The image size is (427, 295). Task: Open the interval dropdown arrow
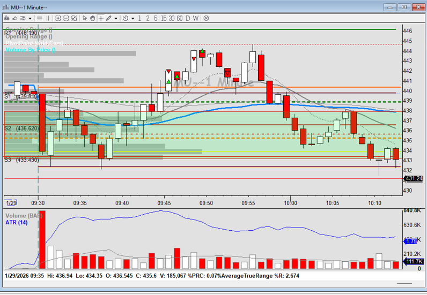coord(132,19)
